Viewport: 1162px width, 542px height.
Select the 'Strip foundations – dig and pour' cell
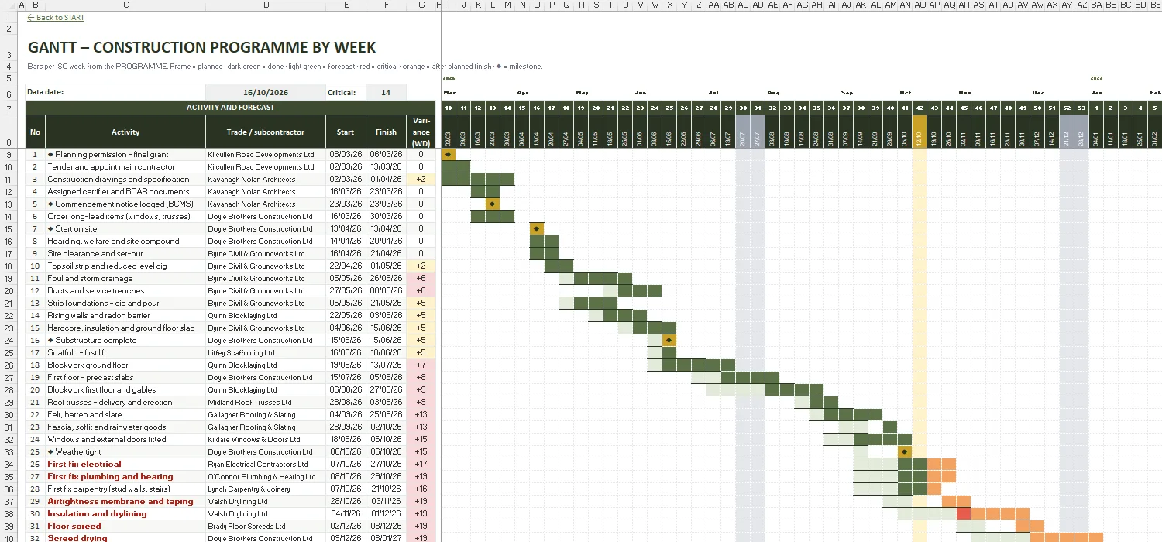point(125,303)
